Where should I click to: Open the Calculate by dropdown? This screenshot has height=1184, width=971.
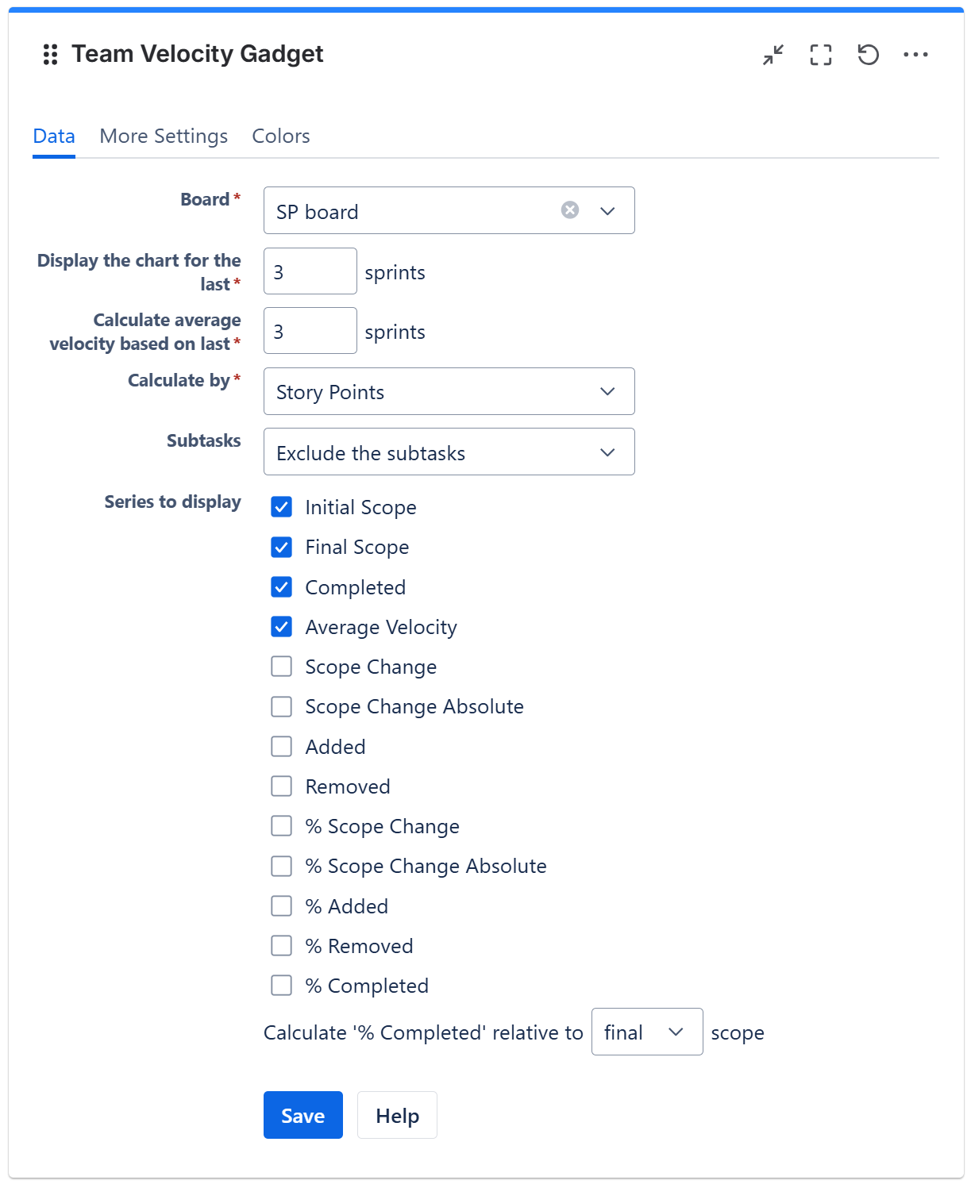[x=449, y=391]
